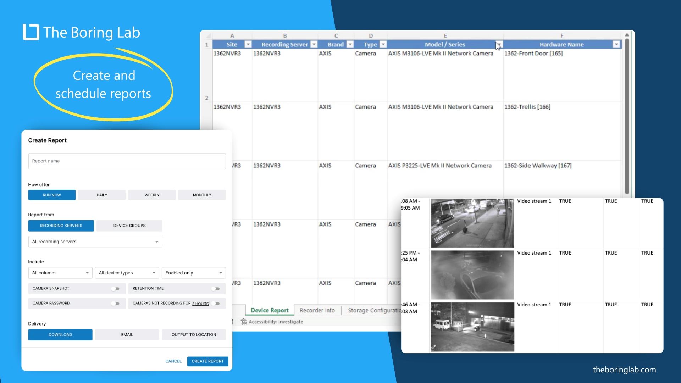This screenshot has width=681, height=383.
Task: Switch to the Device Report sheet tab
Action: pyautogui.click(x=270, y=310)
